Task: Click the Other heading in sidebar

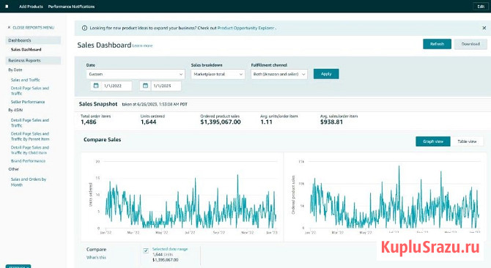Action: (x=13, y=169)
